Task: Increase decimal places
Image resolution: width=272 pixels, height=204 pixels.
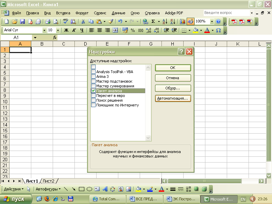Action: coord(149,30)
